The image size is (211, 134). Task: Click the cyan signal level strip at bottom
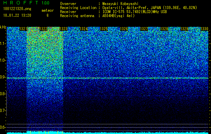(108, 133)
